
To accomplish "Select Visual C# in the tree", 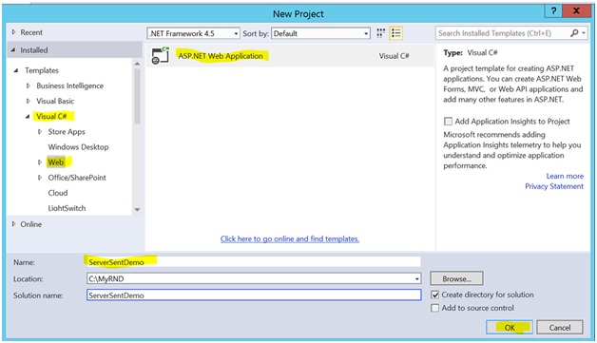I will [51, 116].
